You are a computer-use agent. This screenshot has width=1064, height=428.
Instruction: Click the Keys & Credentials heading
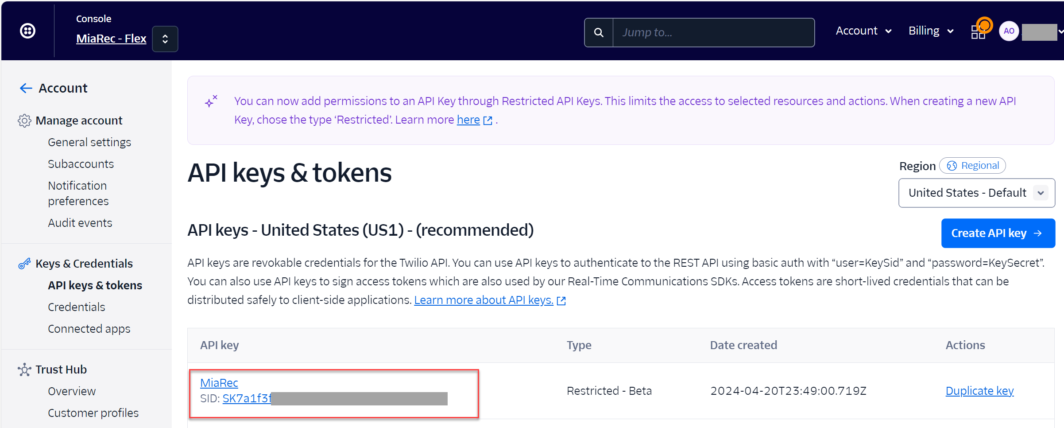pyautogui.click(x=84, y=264)
